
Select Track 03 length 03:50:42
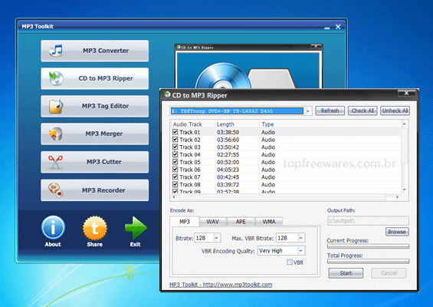coord(228,147)
